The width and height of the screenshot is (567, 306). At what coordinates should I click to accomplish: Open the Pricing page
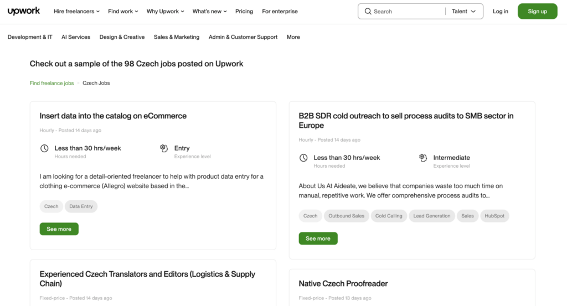point(244,12)
